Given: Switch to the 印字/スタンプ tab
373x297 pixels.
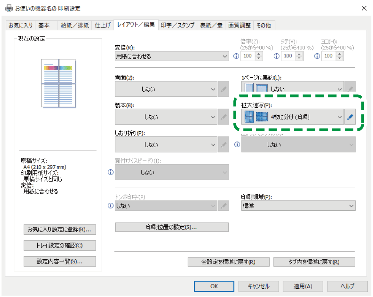Looking at the screenshot, I should pyautogui.click(x=178, y=25).
